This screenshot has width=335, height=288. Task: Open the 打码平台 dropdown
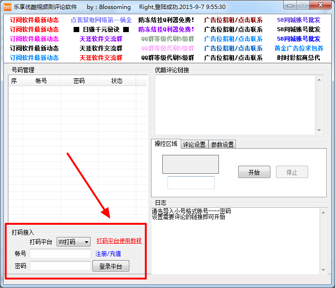click(73, 242)
